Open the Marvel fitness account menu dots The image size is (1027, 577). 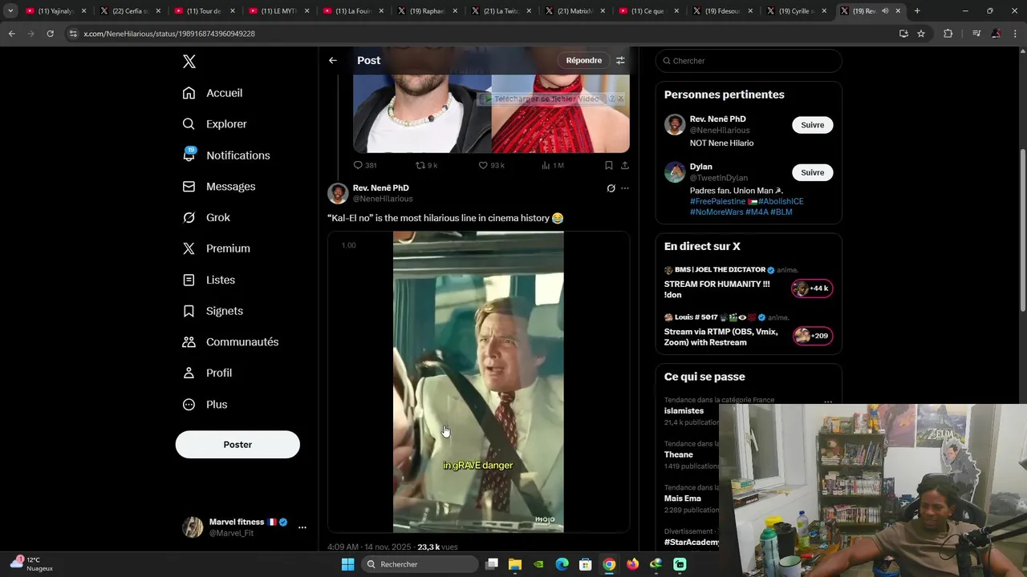point(302,527)
